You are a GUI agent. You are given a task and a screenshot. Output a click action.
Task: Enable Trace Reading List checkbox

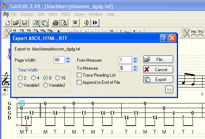point(79,75)
